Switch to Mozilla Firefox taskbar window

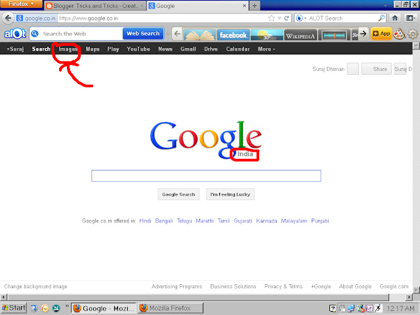click(171, 308)
